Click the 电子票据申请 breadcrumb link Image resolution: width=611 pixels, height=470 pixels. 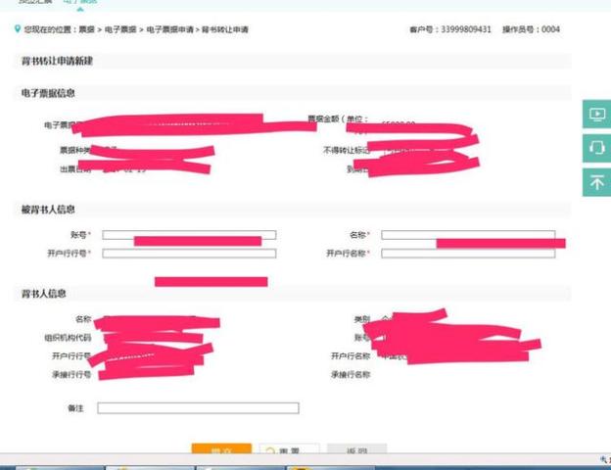point(169,29)
